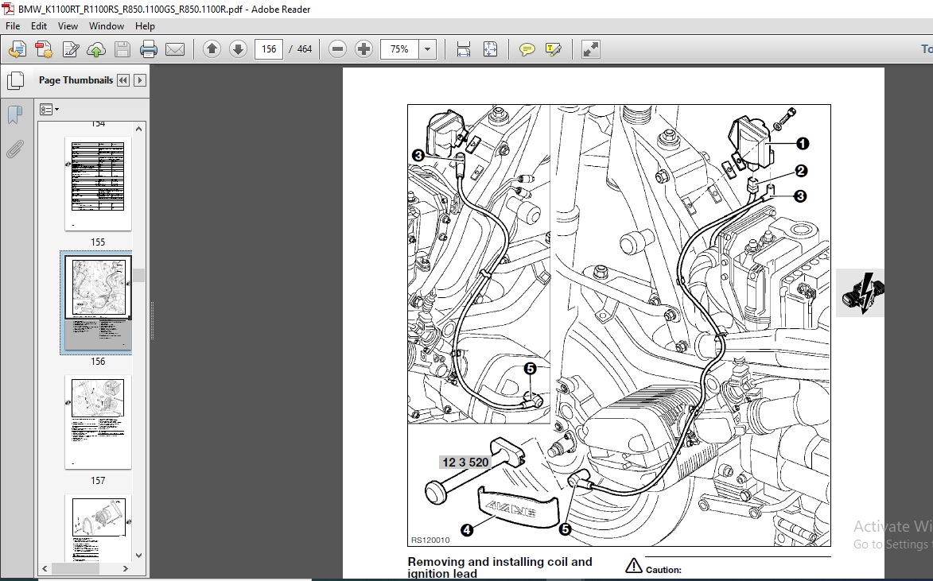Open the Window menu

pos(107,26)
